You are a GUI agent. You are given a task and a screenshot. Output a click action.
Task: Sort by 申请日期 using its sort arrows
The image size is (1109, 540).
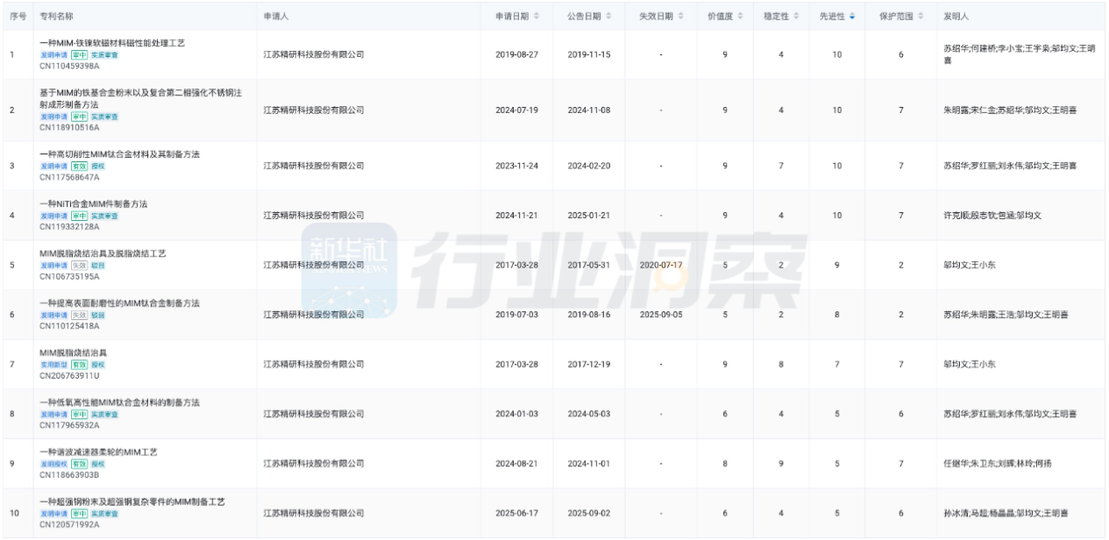[537, 17]
